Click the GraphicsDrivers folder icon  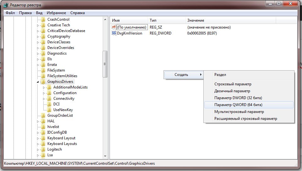pos(43,82)
